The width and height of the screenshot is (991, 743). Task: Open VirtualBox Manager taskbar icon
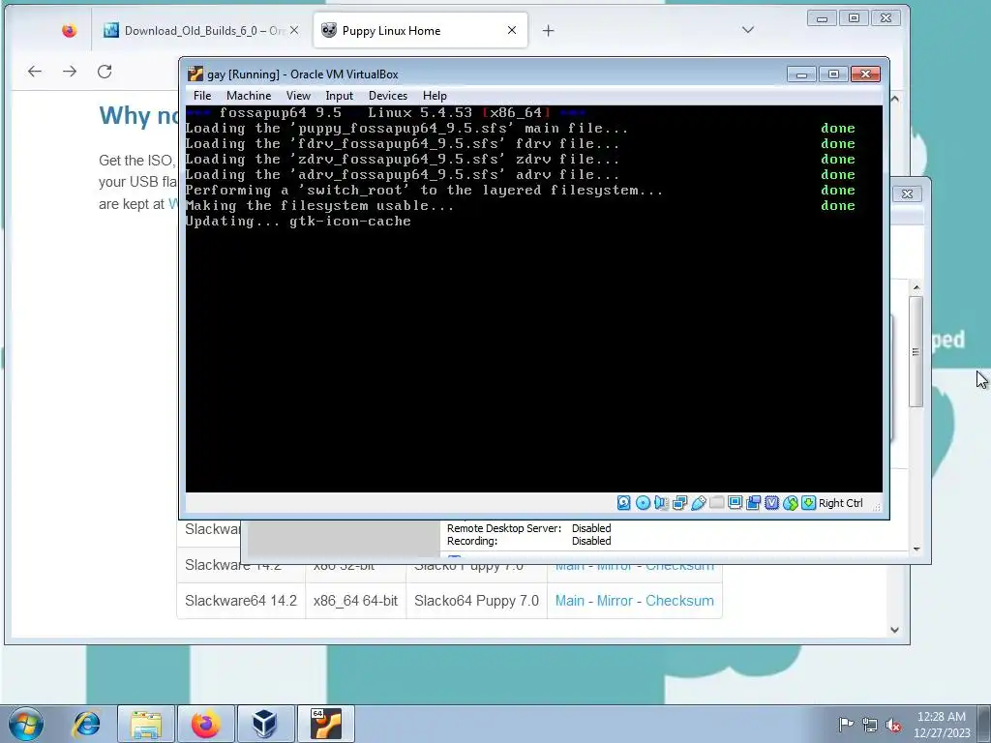click(x=264, y=724)
